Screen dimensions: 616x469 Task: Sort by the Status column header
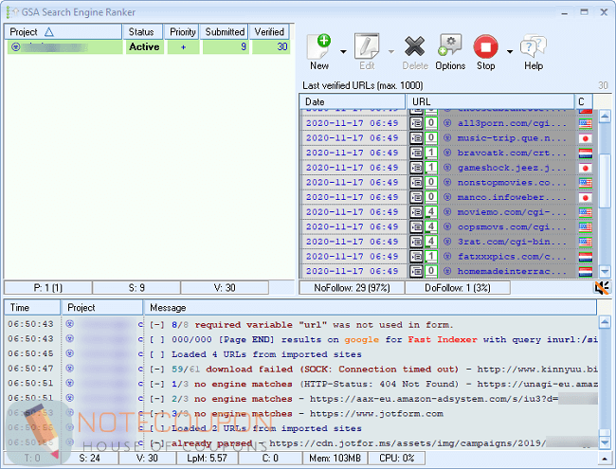click(x=142, y=32)
